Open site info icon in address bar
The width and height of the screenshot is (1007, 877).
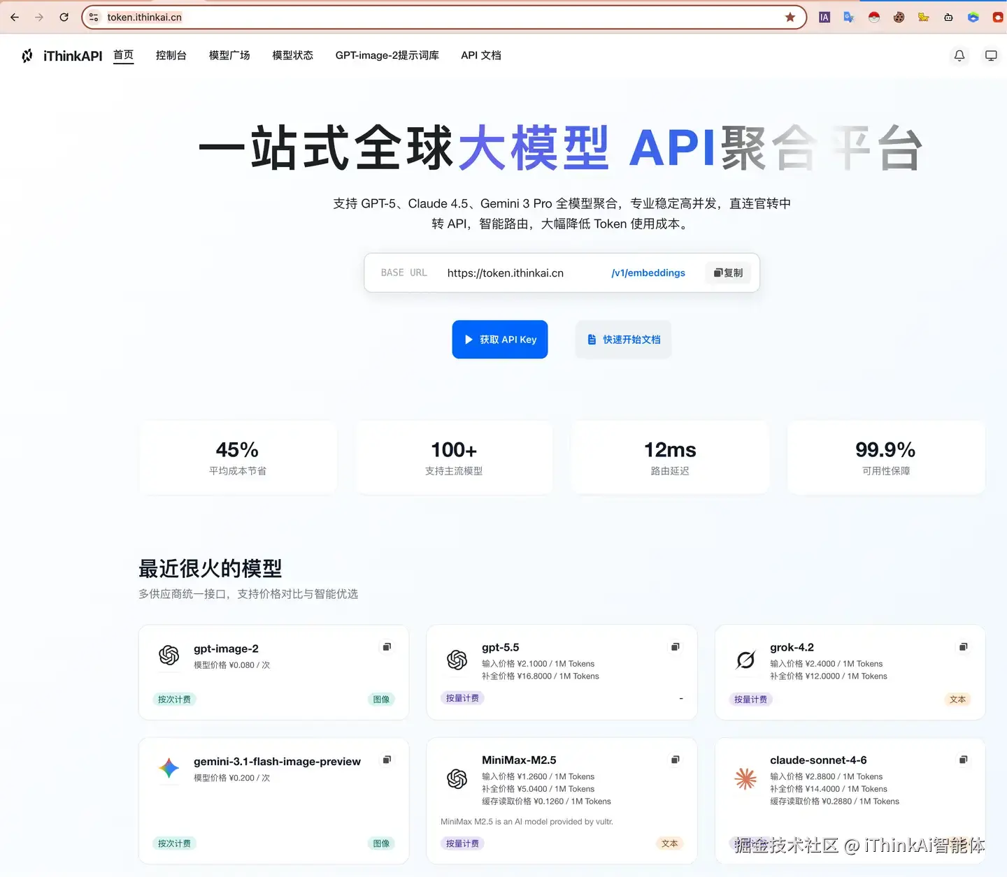point(94,17)
